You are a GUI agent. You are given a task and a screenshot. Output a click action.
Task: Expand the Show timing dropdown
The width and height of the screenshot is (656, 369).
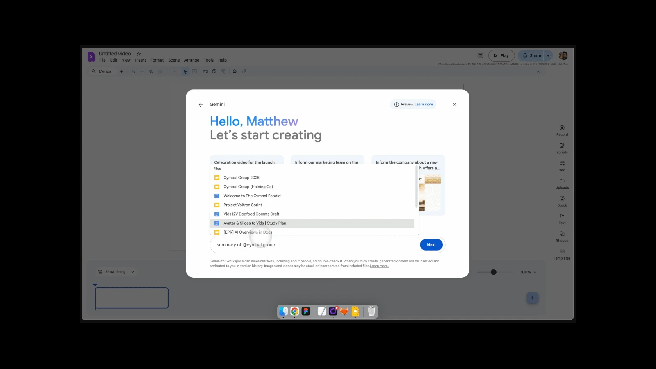pyautogui.click(x=116, y=272)
